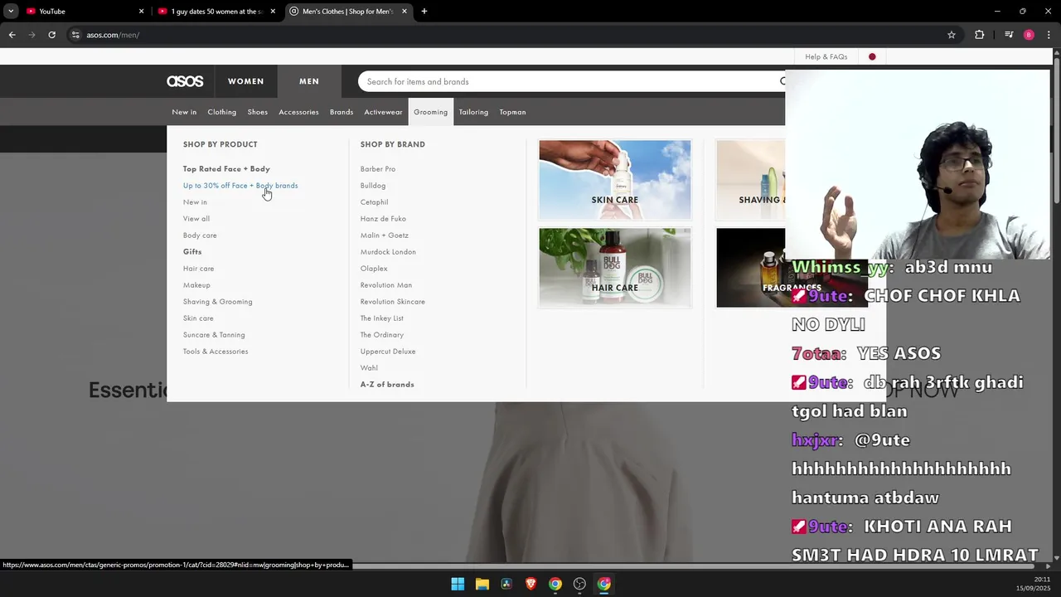Go back with browser back arrow
The image size is (1061, 597).
click(12, 35)
